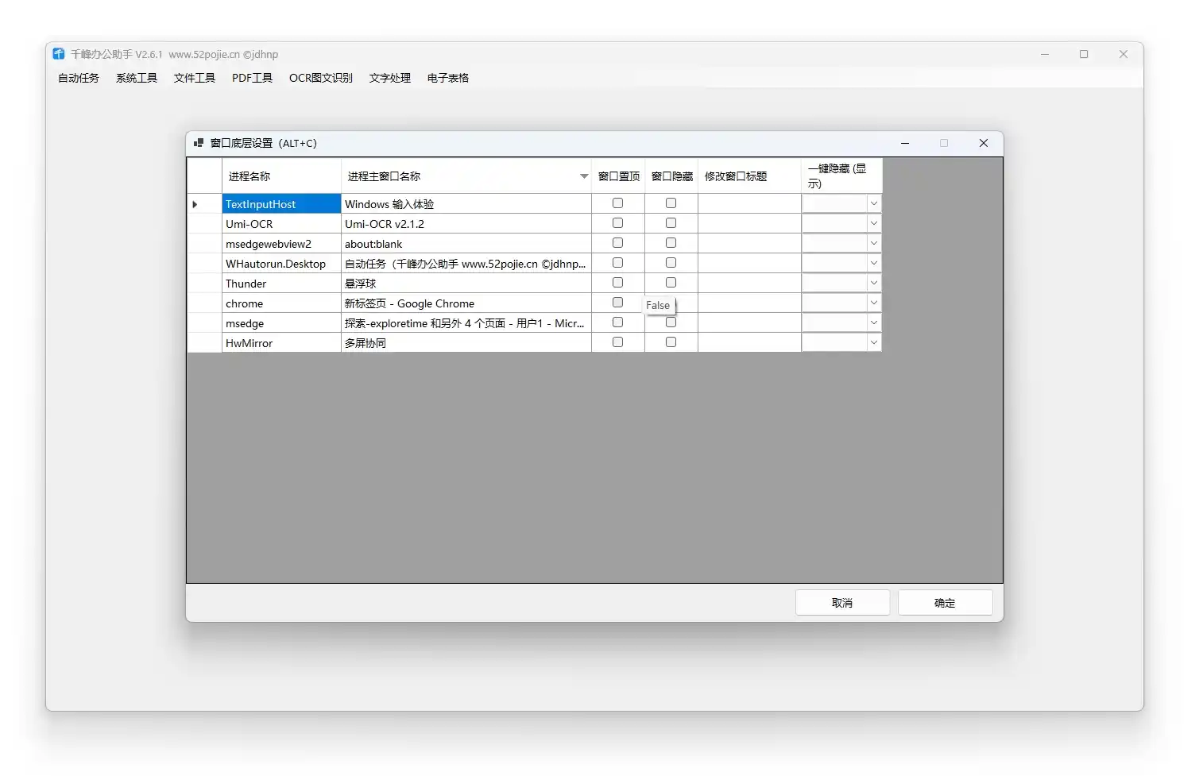The image size is (1199, 776).
Task: Expand 一键隐藏 dropdown for msedge
Action: pyautogui.click(x=873, y=322)
